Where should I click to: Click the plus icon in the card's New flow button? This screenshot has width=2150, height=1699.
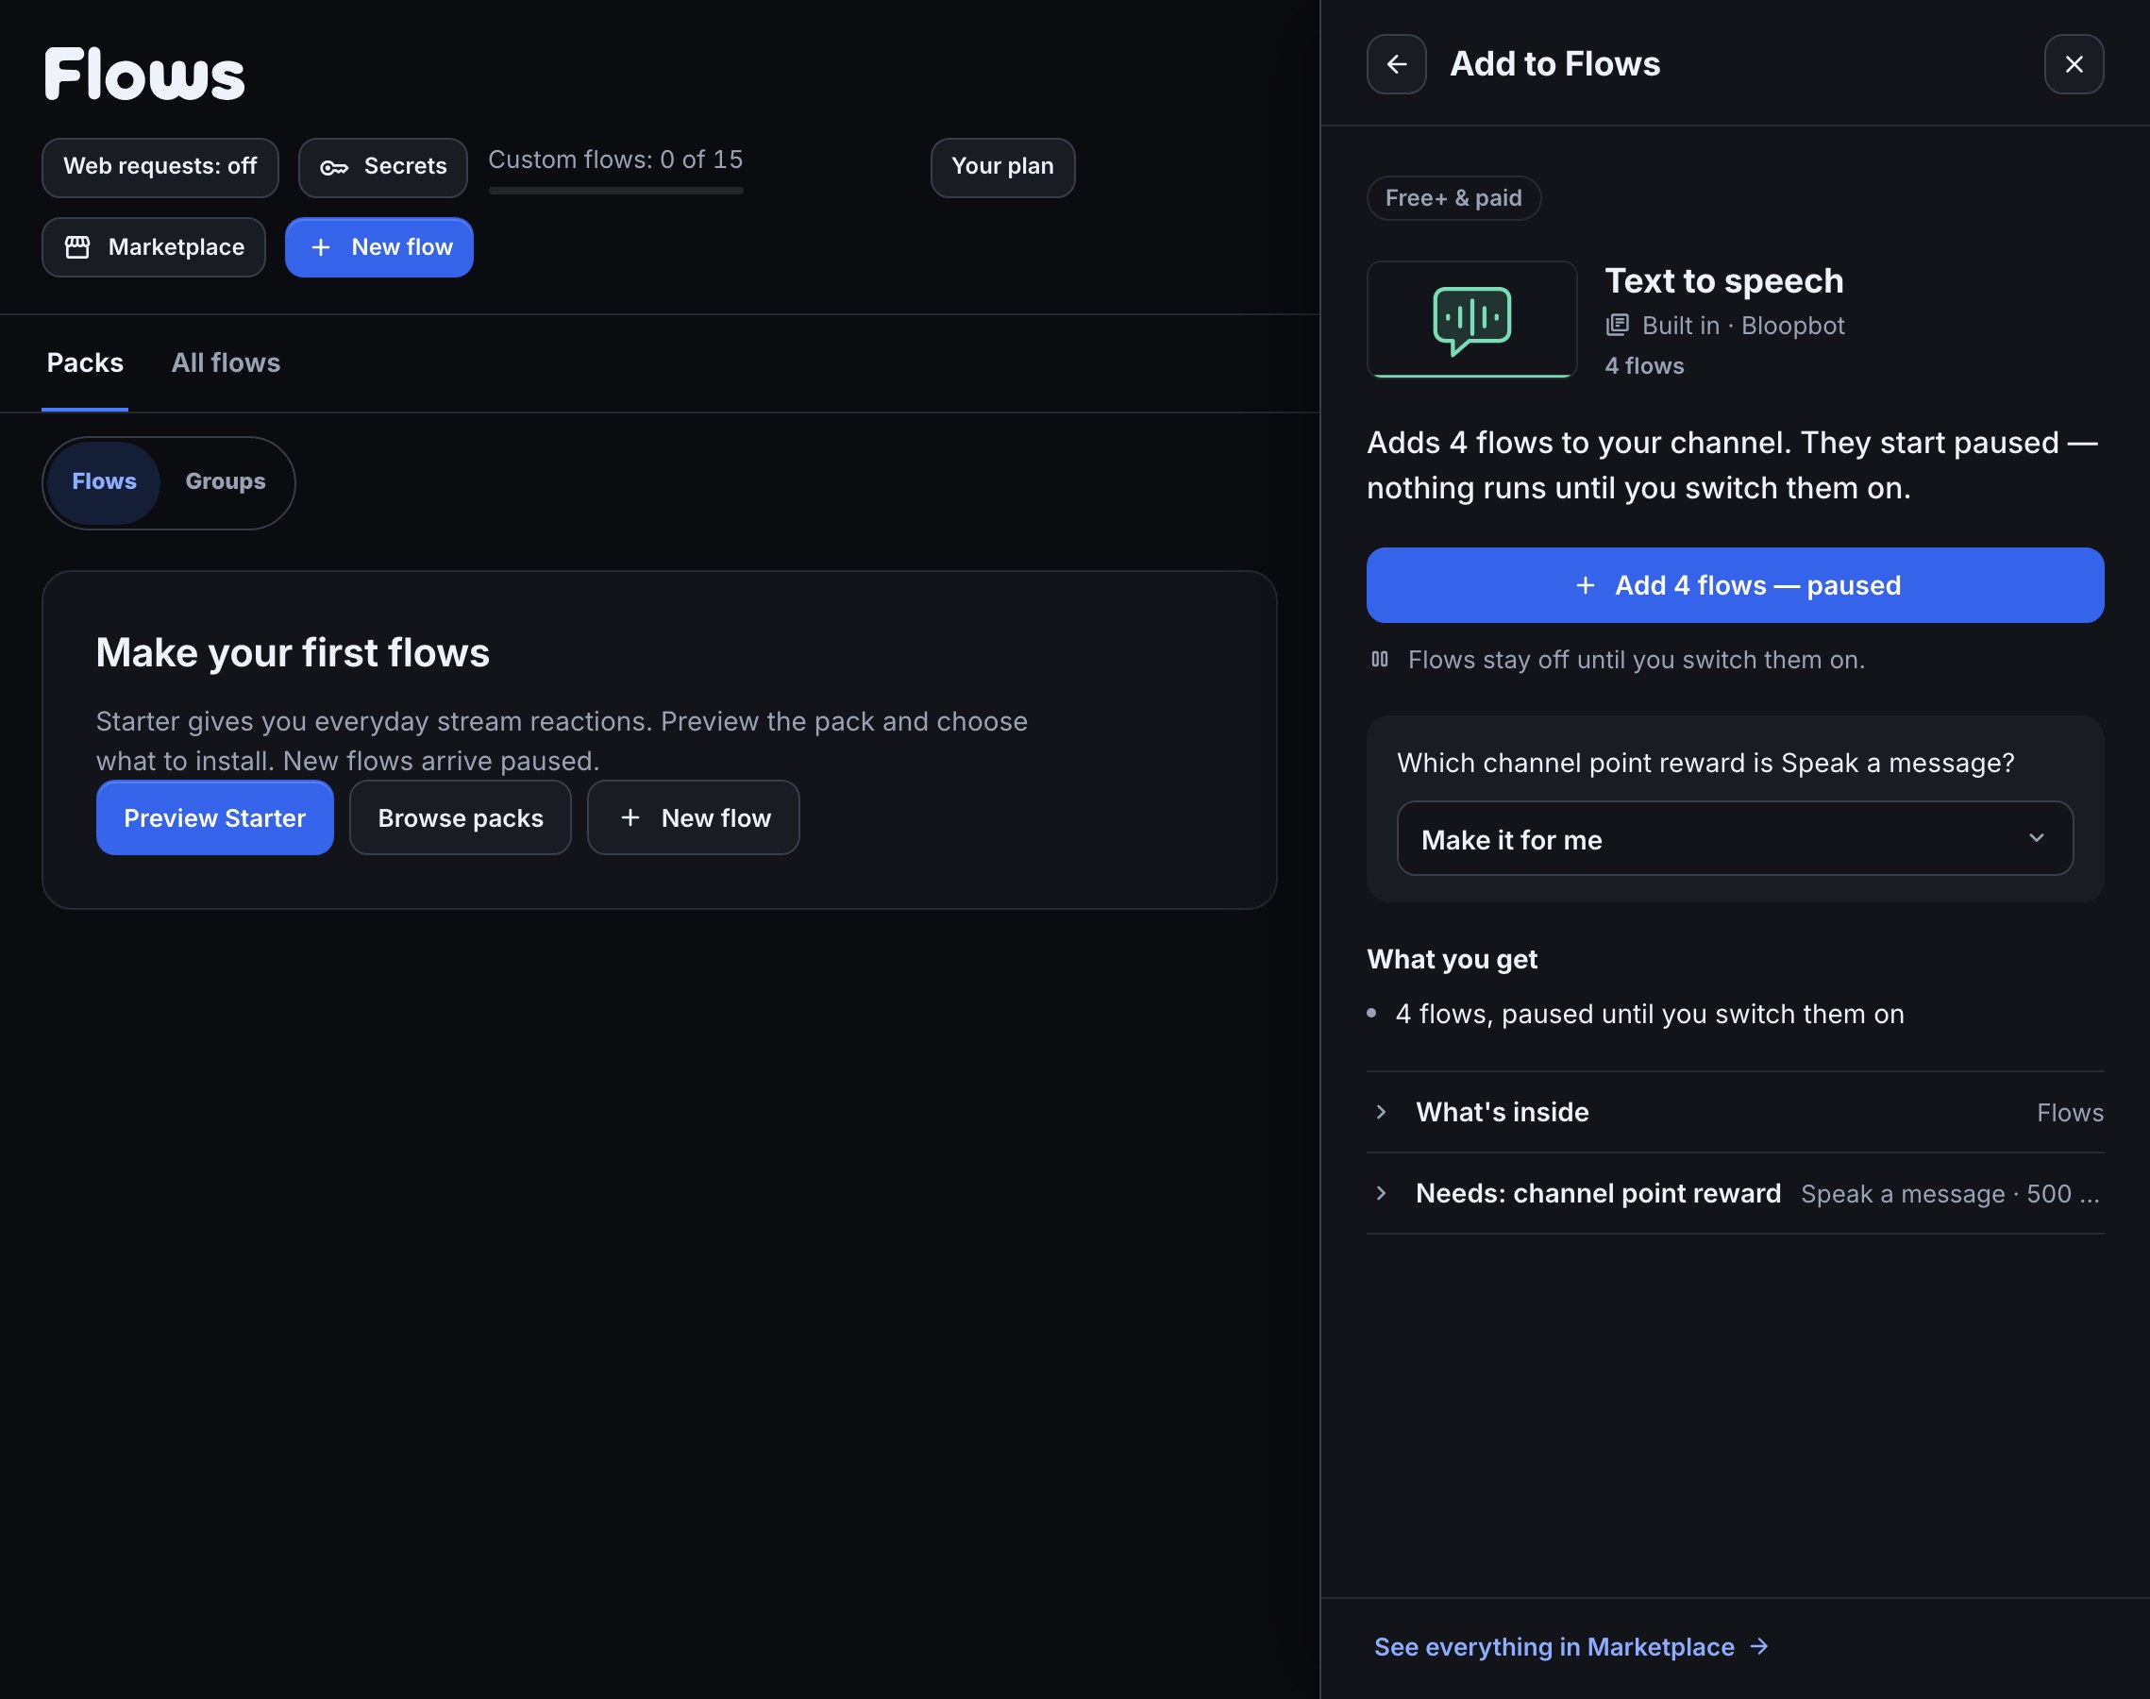pos(630,817)
